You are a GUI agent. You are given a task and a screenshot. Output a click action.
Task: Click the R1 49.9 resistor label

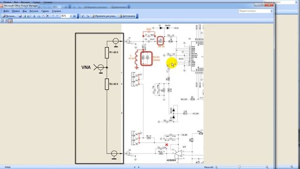pyautogui.click(x=113, y=52)
